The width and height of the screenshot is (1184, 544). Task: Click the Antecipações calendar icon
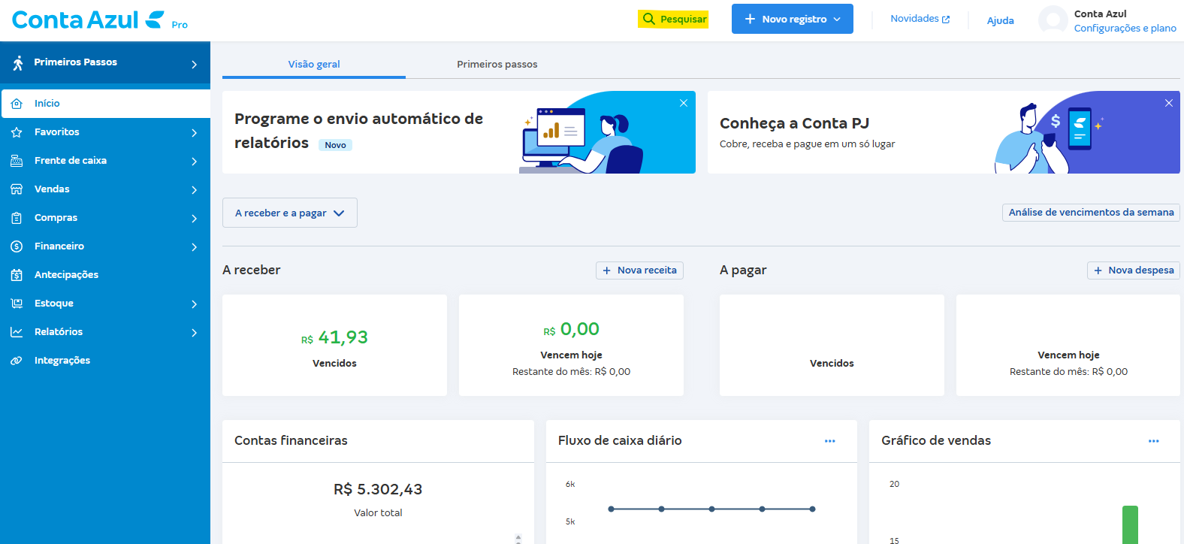coord(17,275)
